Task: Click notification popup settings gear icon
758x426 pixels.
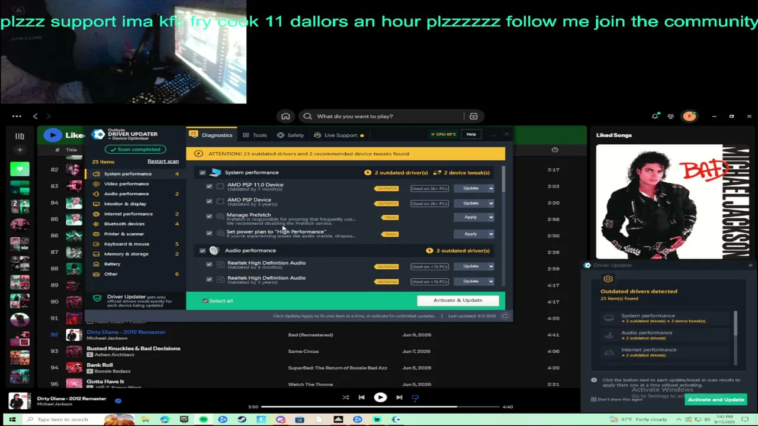Action: point(608,279)
